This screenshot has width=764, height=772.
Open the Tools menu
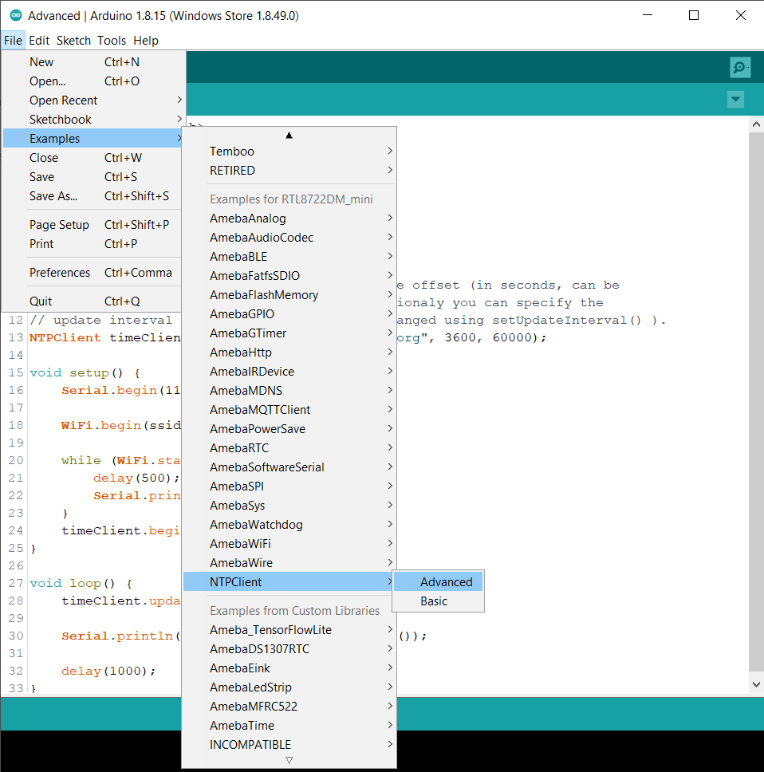pos(112,41)
